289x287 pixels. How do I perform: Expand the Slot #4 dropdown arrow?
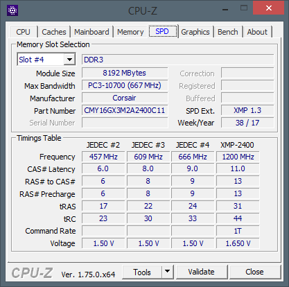click(x=69, y=60)
